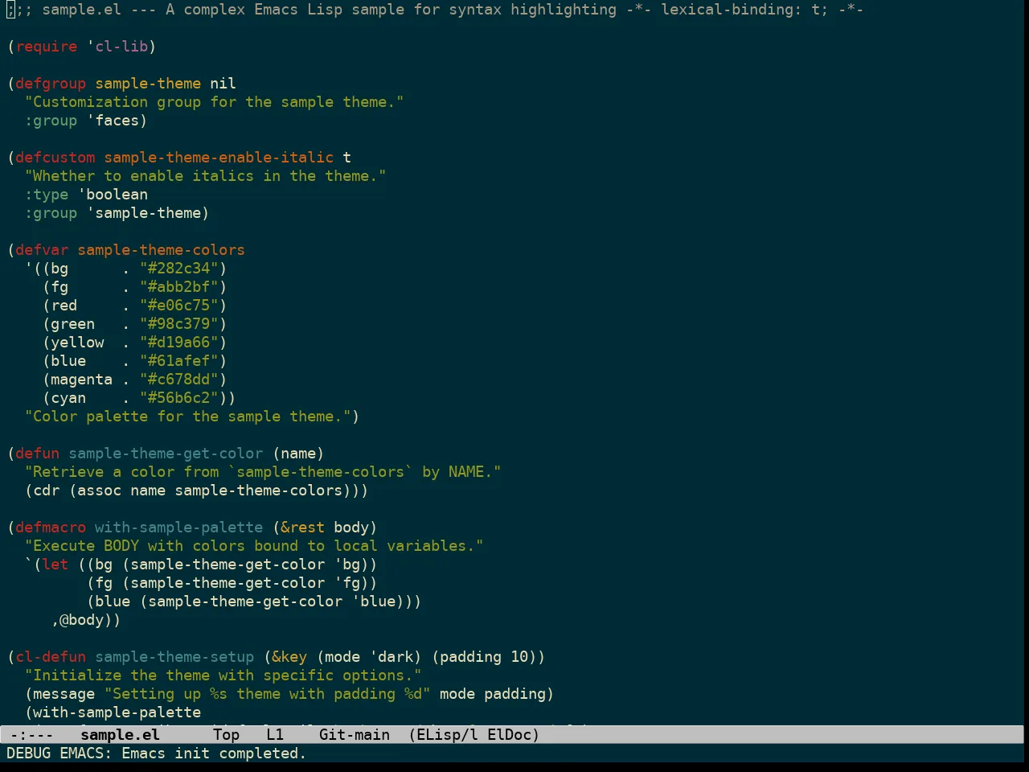1029x772 pixels.
Task: Click macro name "with-sample-palette" after defmacro
Action: point(179,528)
